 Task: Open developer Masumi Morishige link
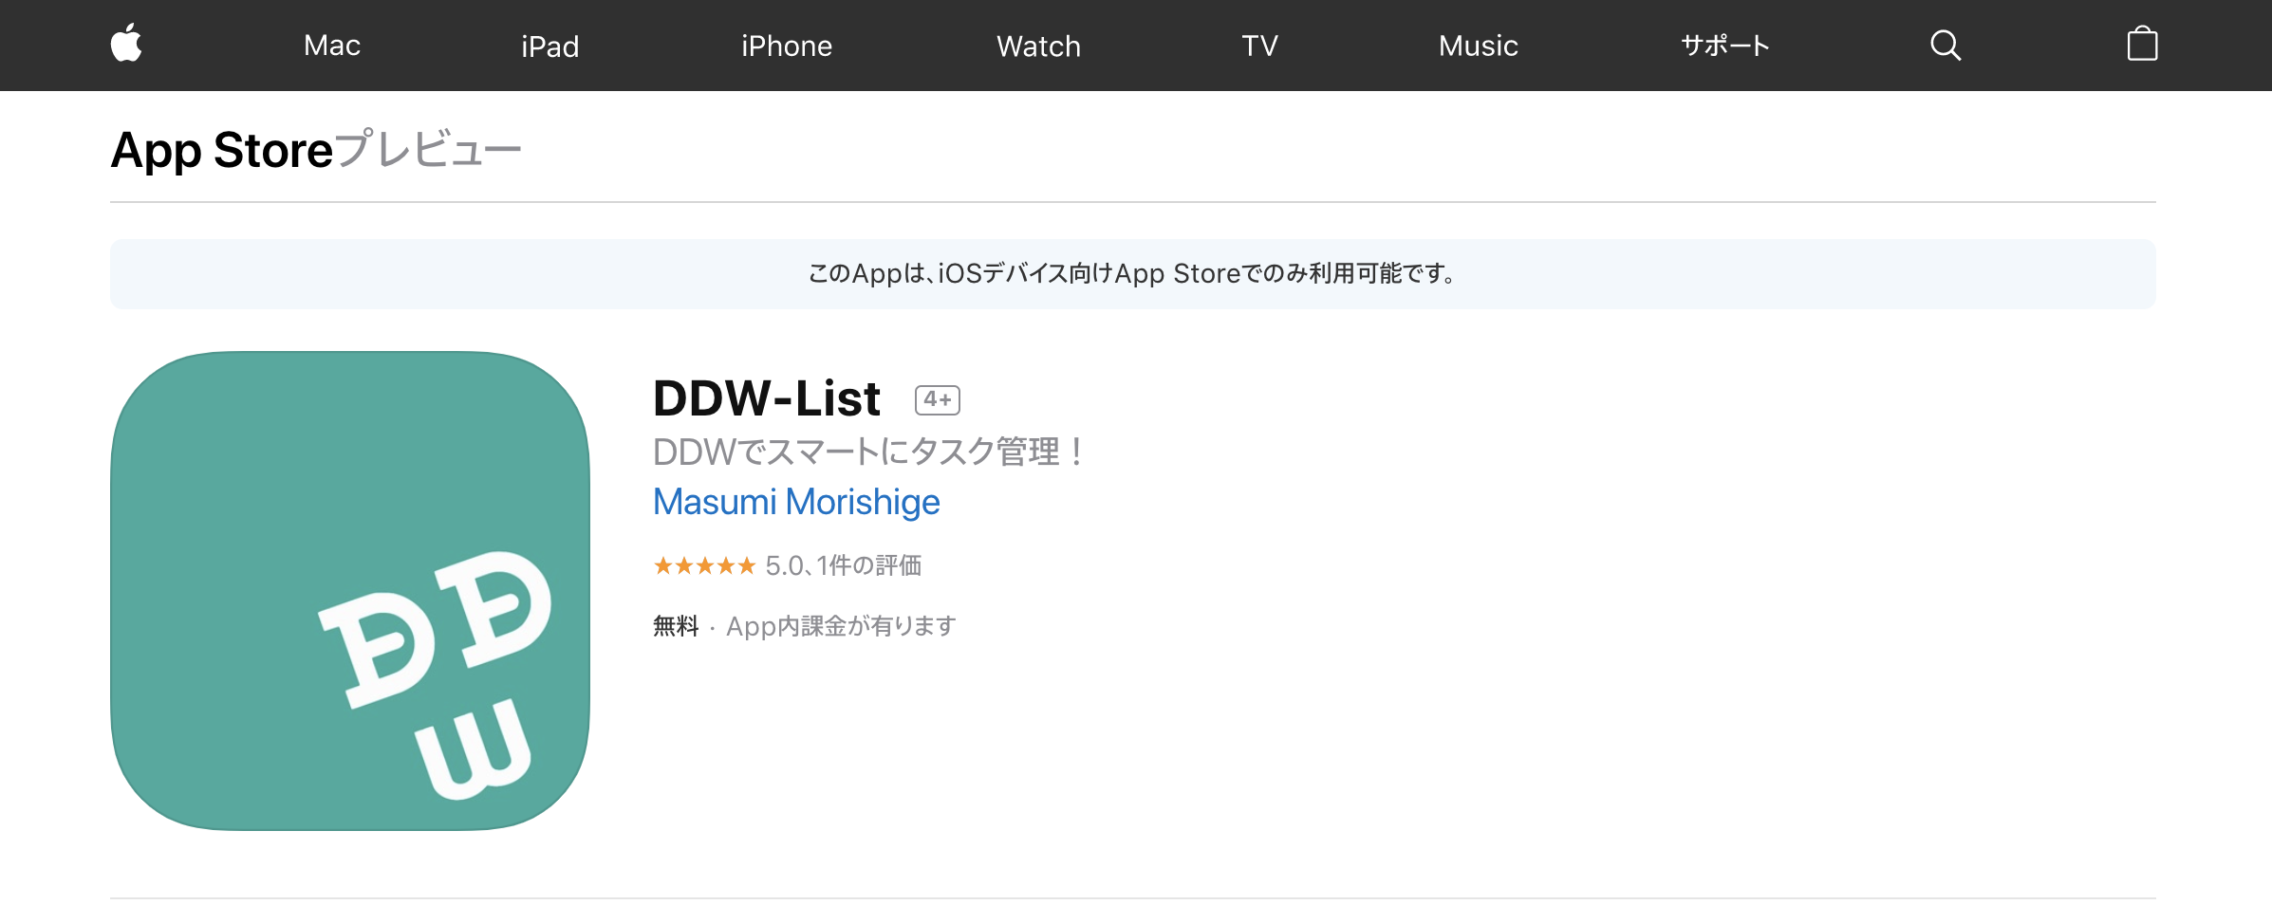point(796,502)
